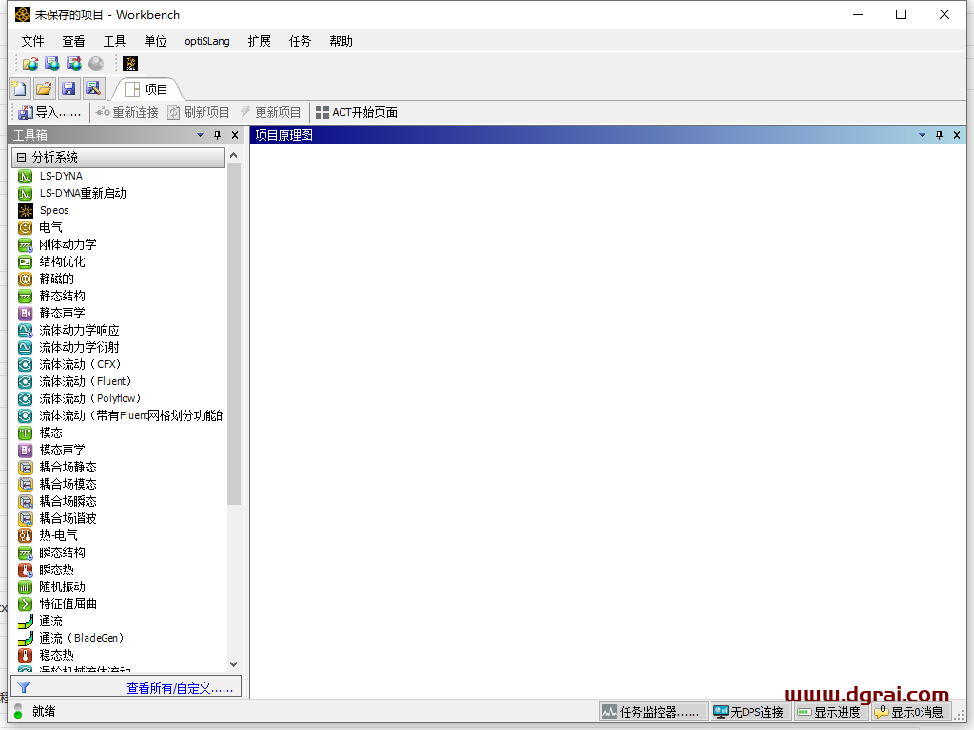Pin the 项目原理图 panel
This screenshot has width=974, height=730.
[x=939, y=135]
